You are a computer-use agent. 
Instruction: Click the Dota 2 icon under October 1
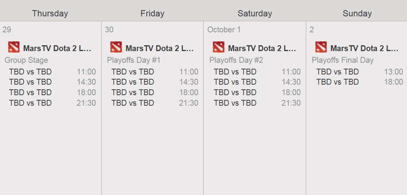click(x=219, y=47)
